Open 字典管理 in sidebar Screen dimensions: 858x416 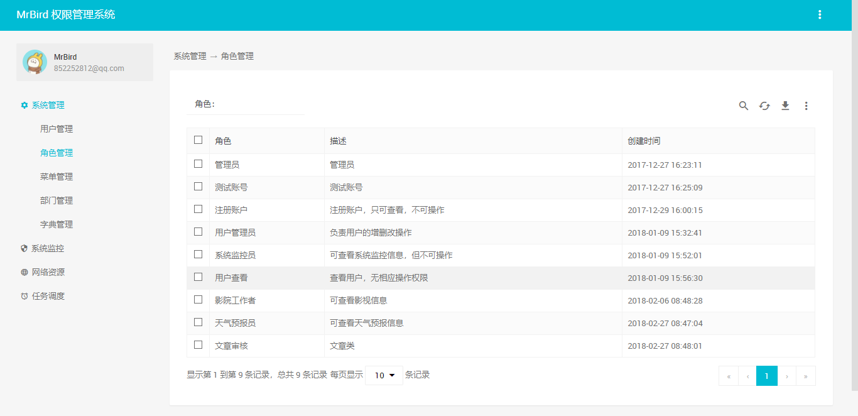click(x=57, y=224)
